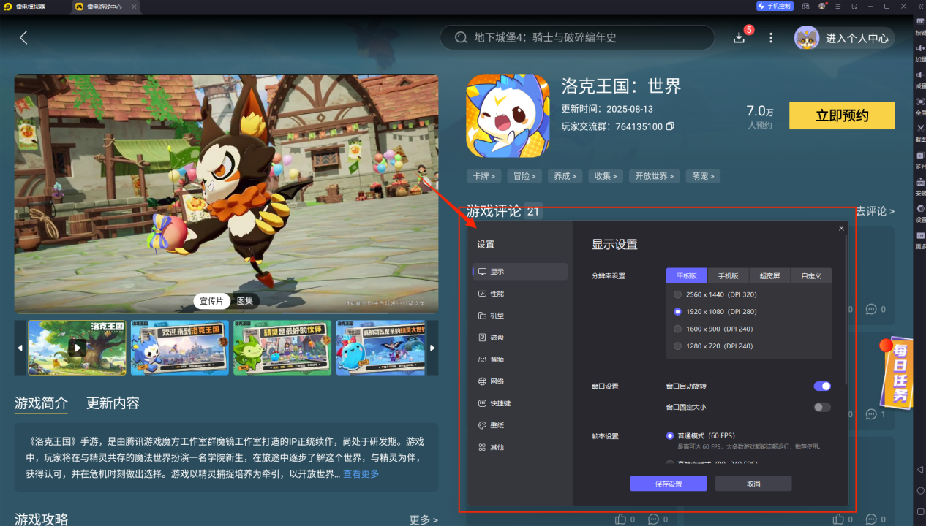
Task: Show previous thumbnails with left arrow
Action: pos(20,348)
